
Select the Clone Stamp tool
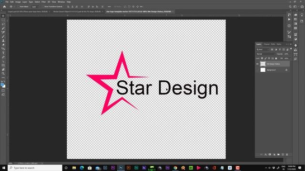(x=3, y=40)
